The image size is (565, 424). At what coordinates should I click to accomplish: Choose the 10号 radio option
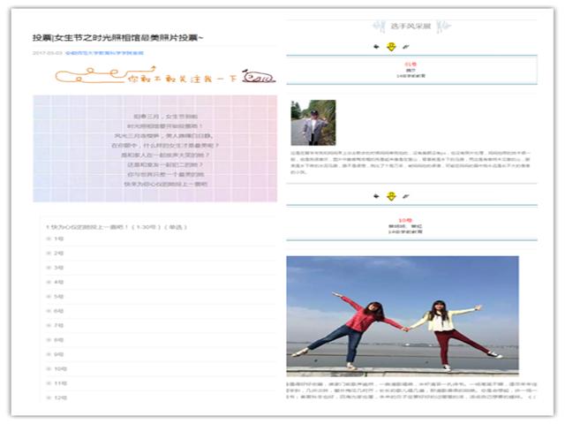[x=49, y=368]
